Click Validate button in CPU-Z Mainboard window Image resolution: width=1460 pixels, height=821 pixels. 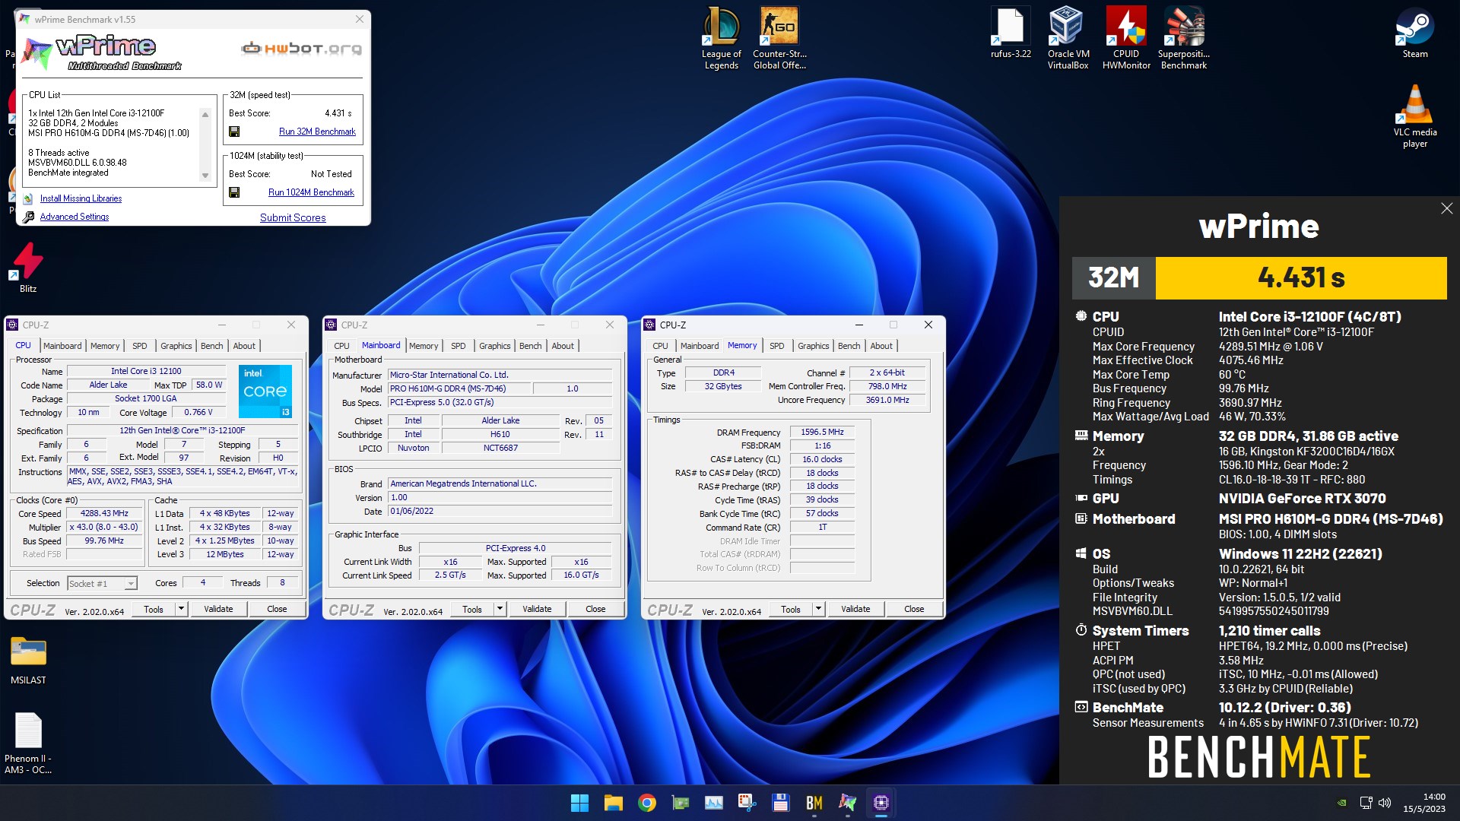coord(537,609)
